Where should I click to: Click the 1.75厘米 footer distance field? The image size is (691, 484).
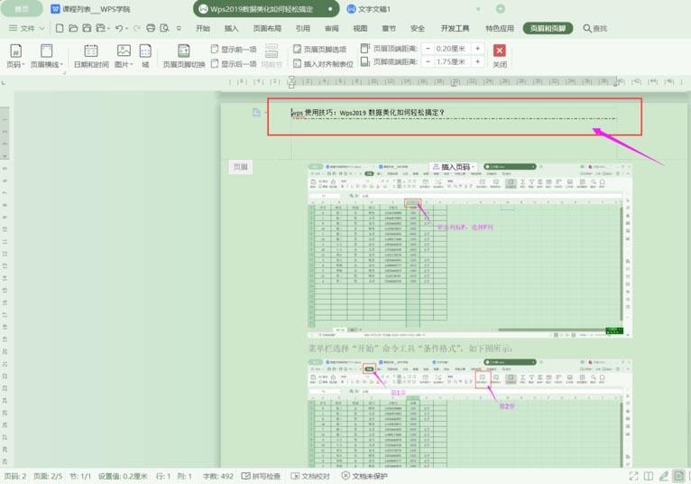pyautogui.click(x=453, y=61)
